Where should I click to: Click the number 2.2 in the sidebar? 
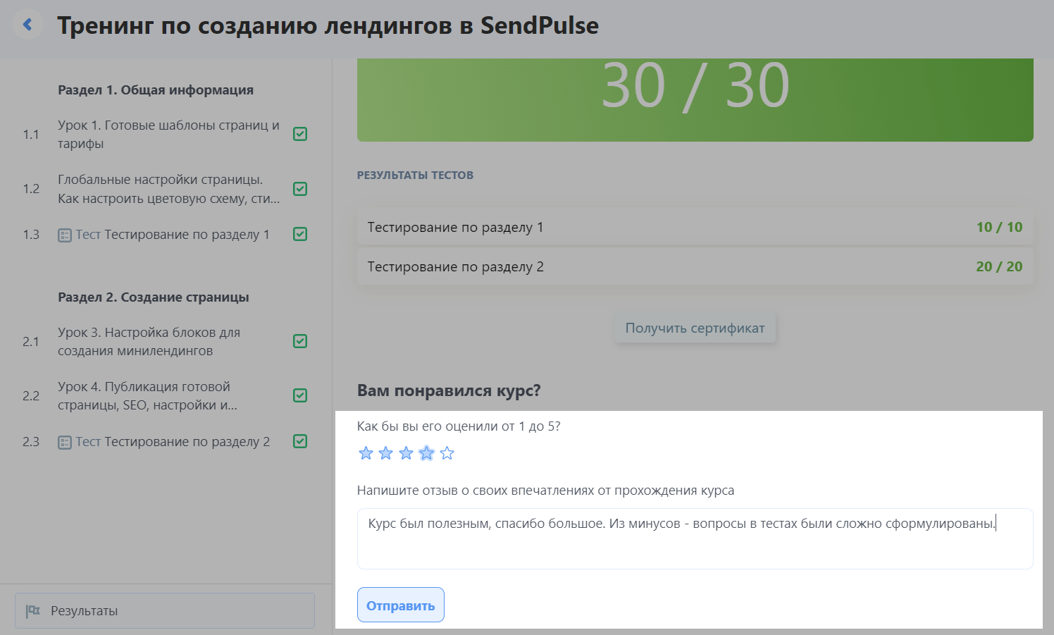[31, 395]
